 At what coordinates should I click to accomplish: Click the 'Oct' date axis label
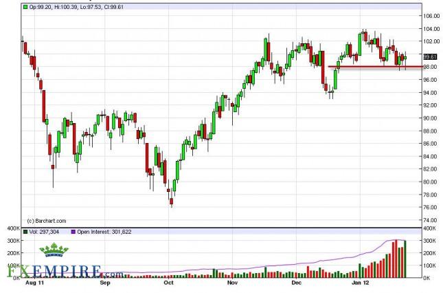[x=169, y=283]
